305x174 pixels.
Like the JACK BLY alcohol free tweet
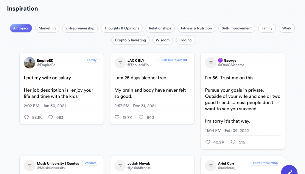pos(117,117)
